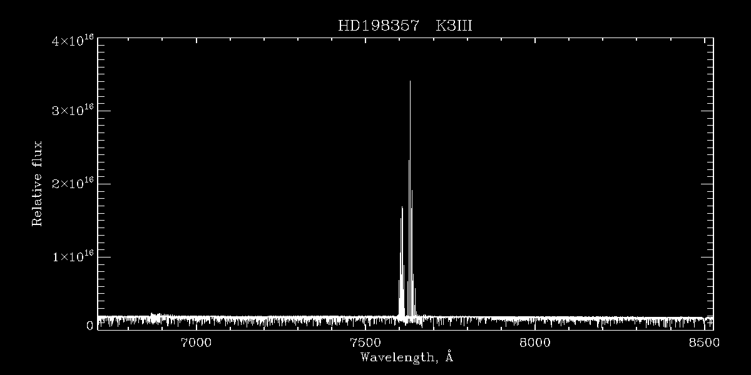Image resolution: width=751 pixels, height=375 pixels.
Task: Click the 4×10^16 flux tick label
Action: (x=73, y=41)
